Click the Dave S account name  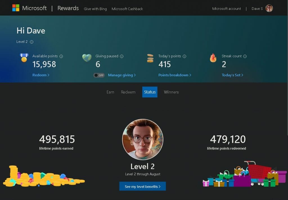257,9
